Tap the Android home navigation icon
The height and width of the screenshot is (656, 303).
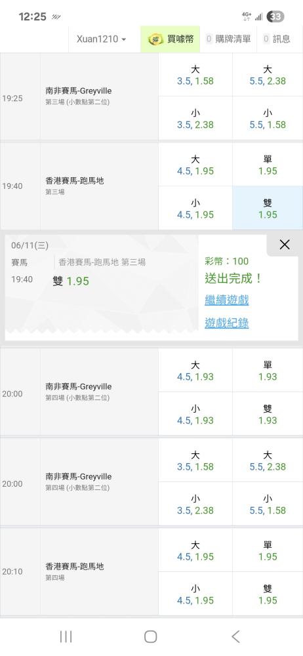[151, 637]
